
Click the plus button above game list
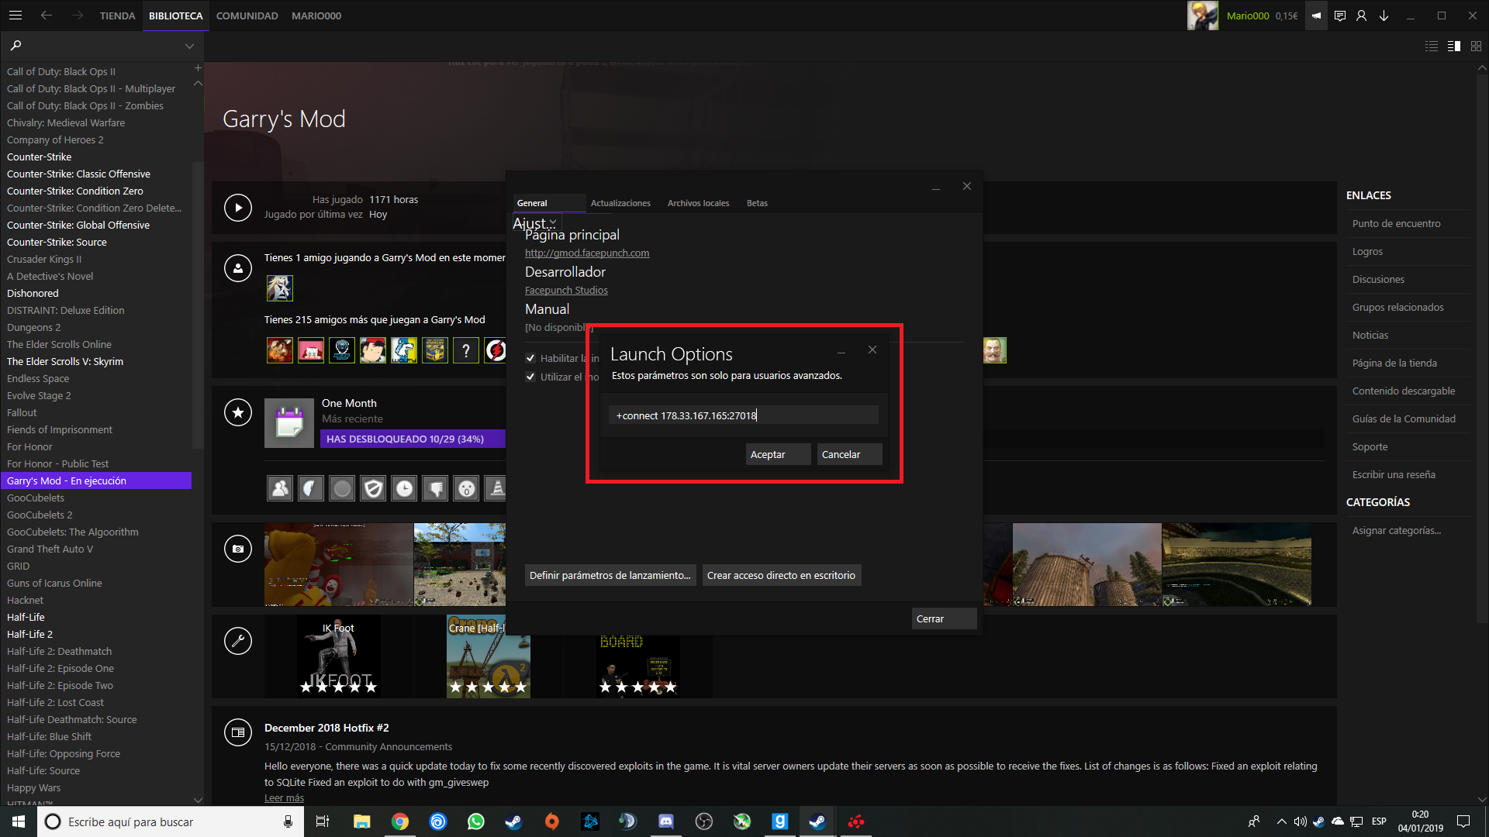(x=198, y=68)
